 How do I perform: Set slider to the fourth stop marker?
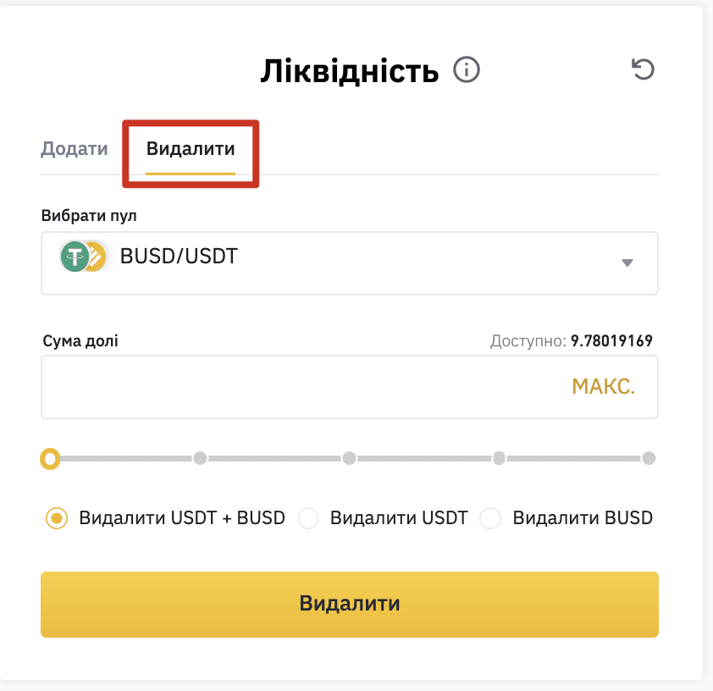(x=499, y=458)
